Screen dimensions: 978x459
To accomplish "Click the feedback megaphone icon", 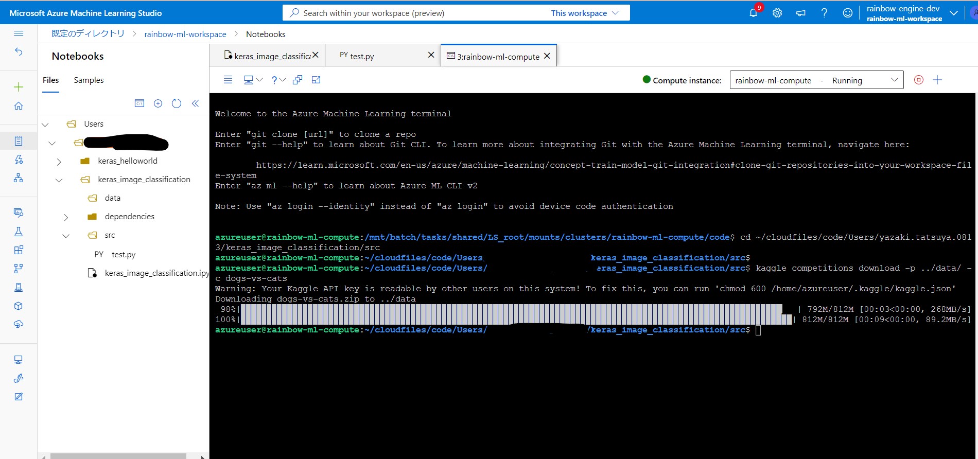I will [x=800, y=13].
